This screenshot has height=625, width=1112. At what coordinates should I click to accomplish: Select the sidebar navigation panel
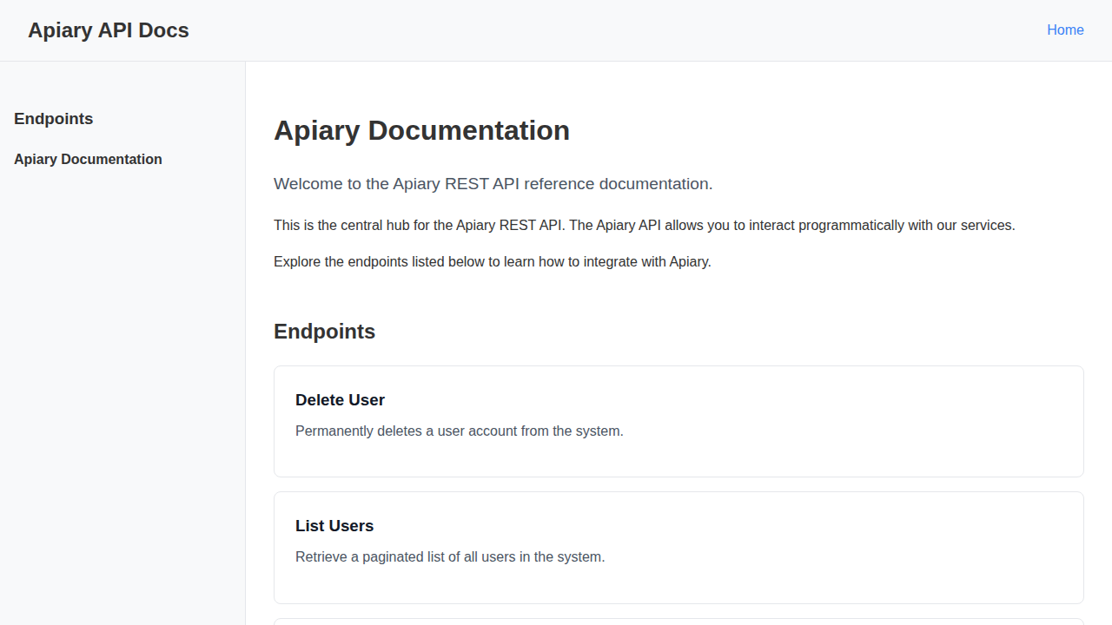pyautogui.click(x=122, y=347)
